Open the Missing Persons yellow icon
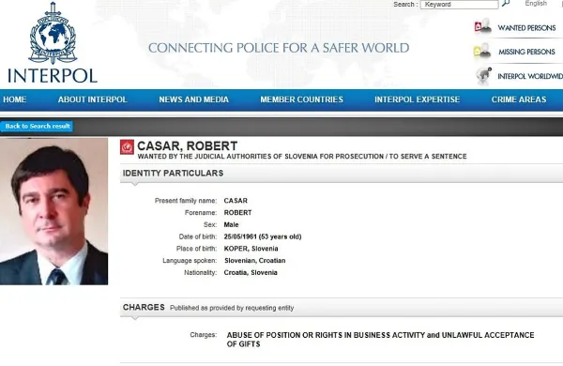Image resolution: width=563 pixels, height=366 pixels. (x=482, y=51)
